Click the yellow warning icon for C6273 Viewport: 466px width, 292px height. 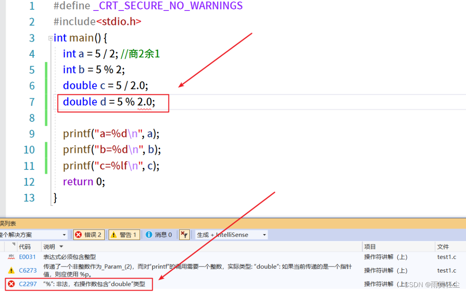pos(11,270)
